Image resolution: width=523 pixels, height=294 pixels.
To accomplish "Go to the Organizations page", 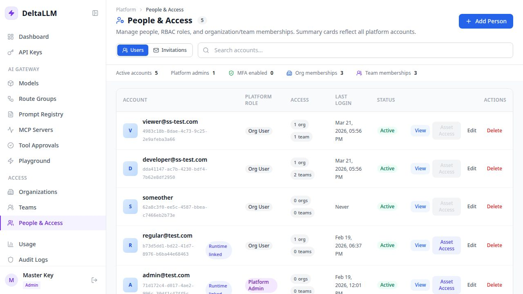I will point(53,192).
